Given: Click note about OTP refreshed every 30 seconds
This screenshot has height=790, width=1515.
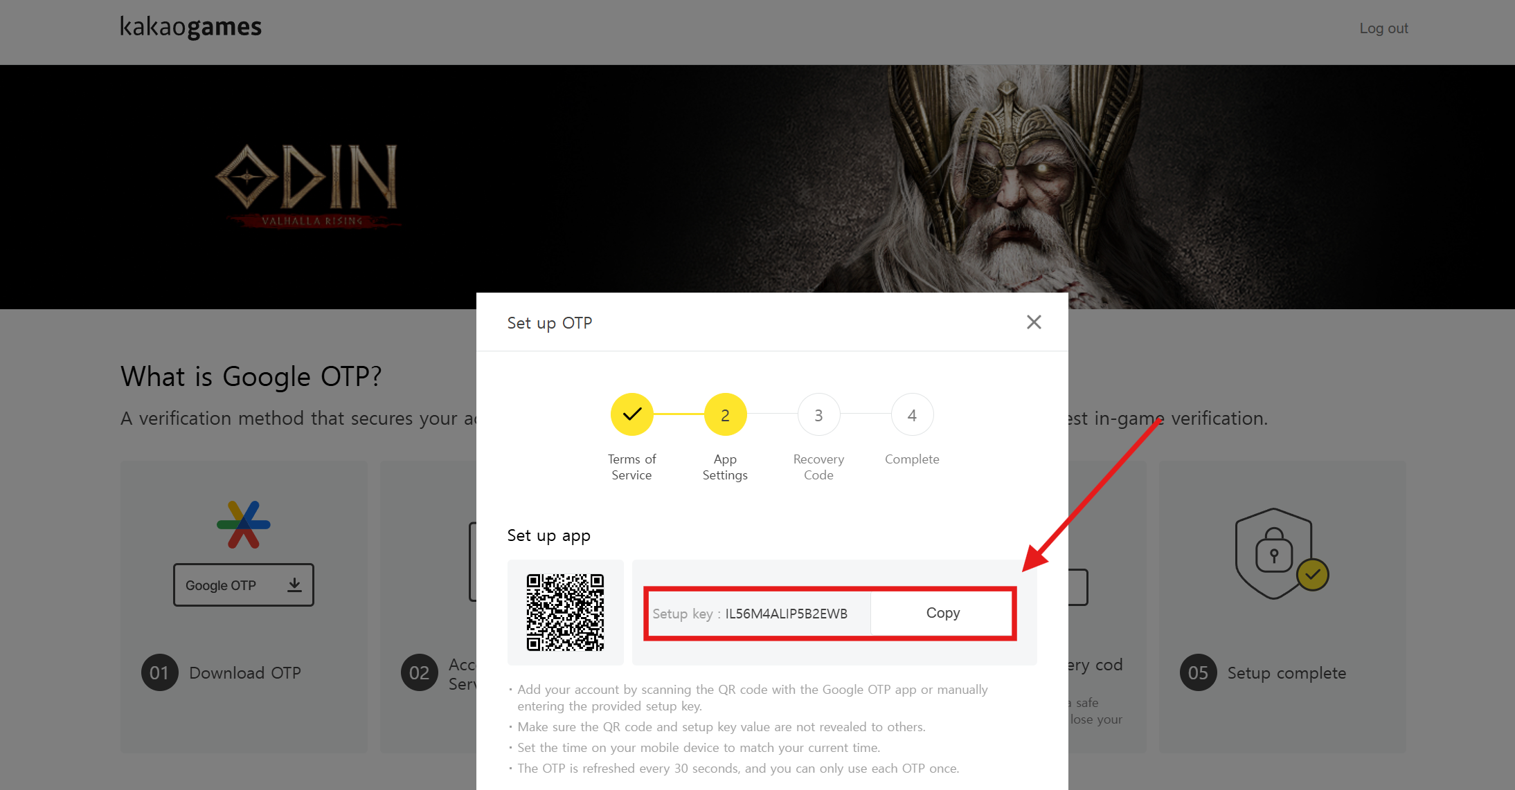Looking at the screenshot, I should point(738,768).
